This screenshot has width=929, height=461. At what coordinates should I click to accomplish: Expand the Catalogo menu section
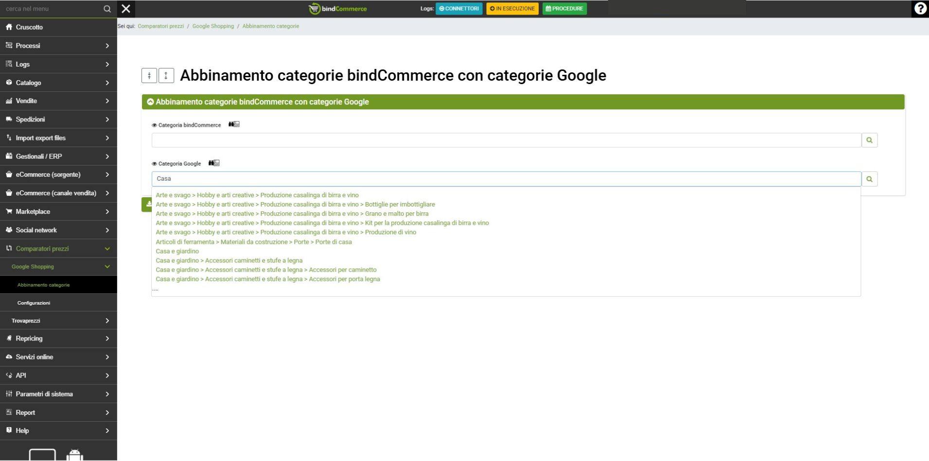[58, 83]
